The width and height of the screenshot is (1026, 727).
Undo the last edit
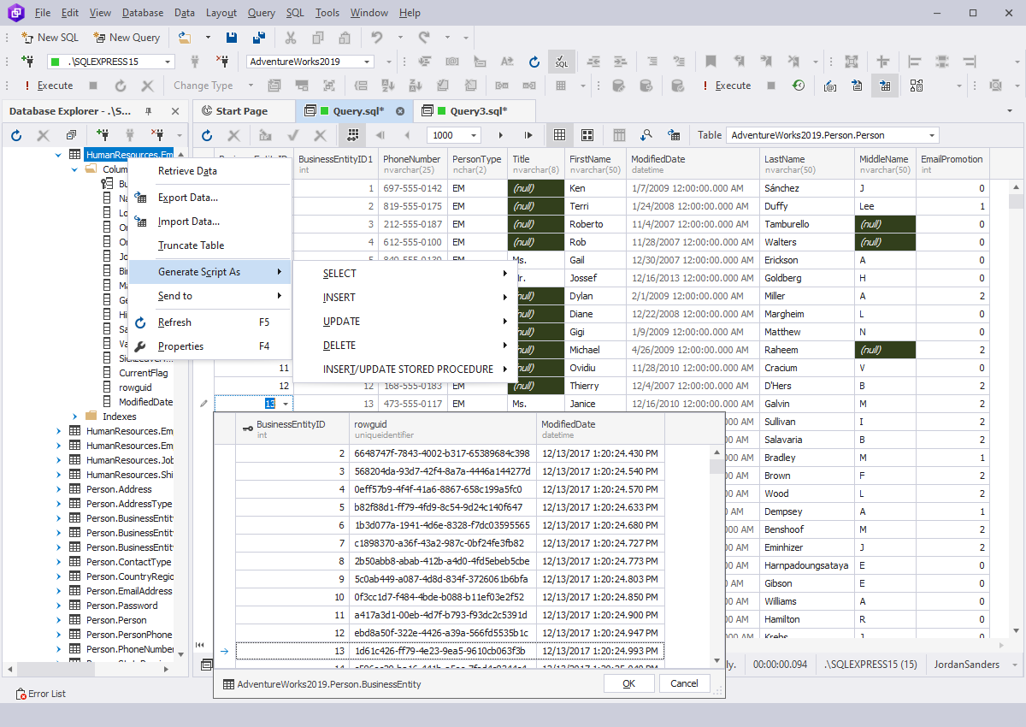pyautogui.click(x=377, y=38)
